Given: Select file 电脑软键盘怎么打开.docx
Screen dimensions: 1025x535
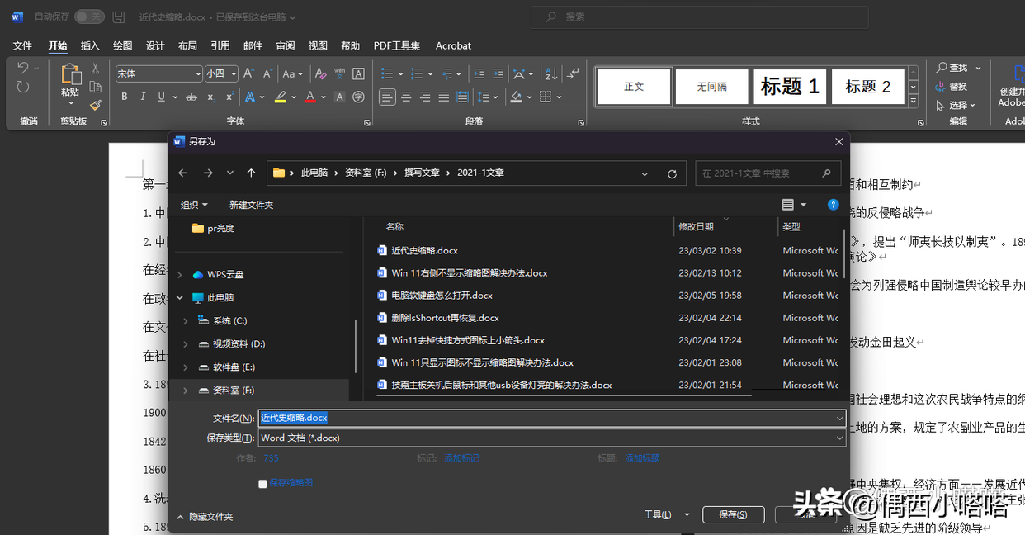Looking at the screenshot, I should (x=442, y=295).
